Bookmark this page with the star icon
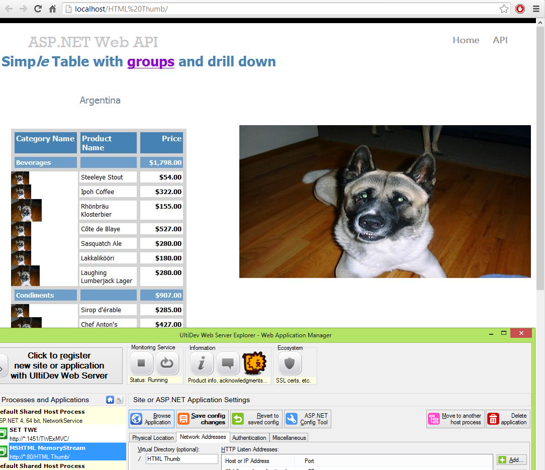 pyautogui.click(x=504, y=9)
